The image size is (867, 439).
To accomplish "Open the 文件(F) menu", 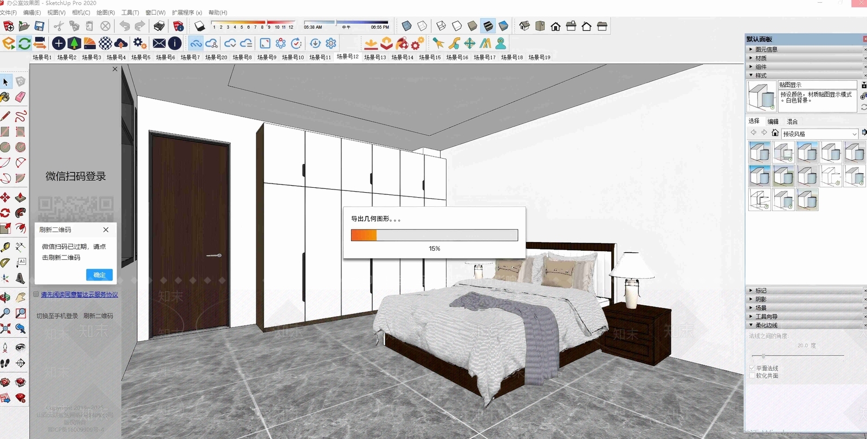I will click(x=9, y=12).
